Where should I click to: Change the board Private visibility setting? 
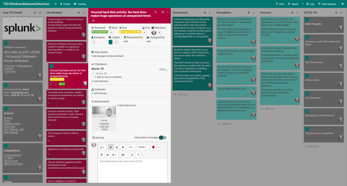point(65,4)
